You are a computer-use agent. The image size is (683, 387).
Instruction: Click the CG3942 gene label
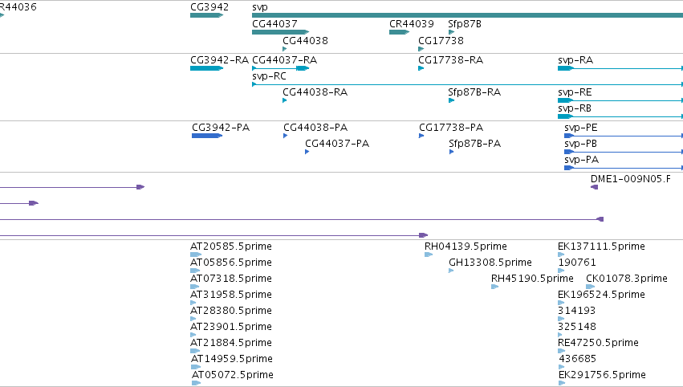click(209, 7)
